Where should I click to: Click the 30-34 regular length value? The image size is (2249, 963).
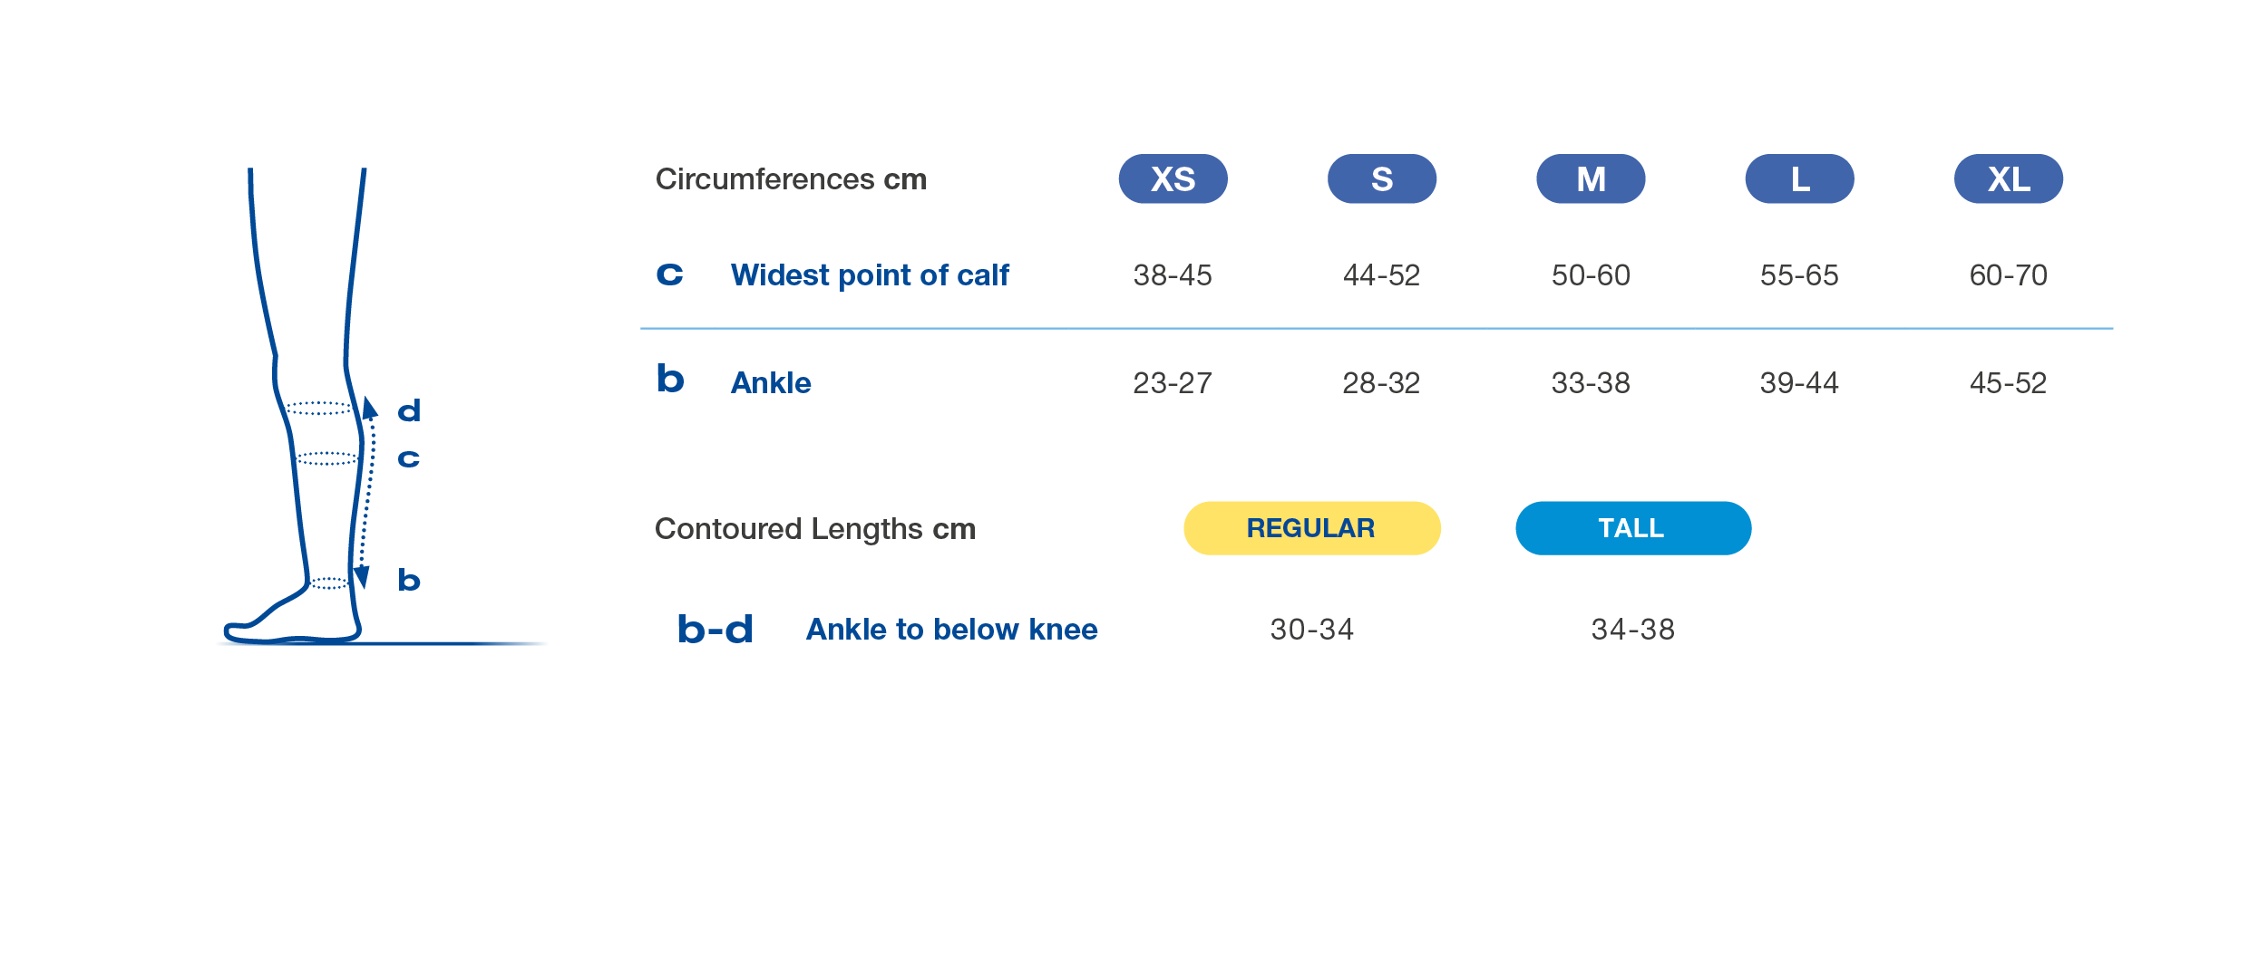pyautogui.click(x=1311, y=630)
